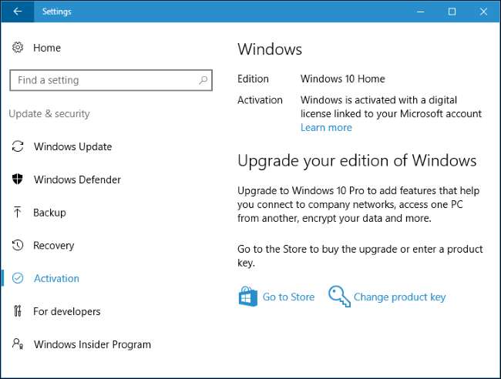Viewport: 501px width, 379px height.
Task: Minimize the Settings window
Action: point(421,12)
